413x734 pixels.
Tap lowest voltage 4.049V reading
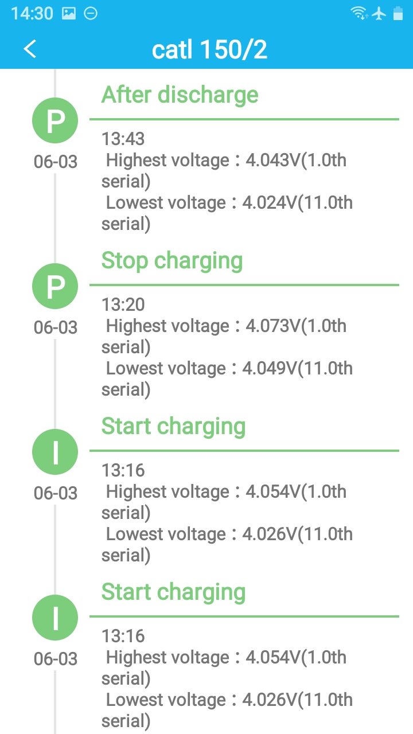click(x=229, y=378)
